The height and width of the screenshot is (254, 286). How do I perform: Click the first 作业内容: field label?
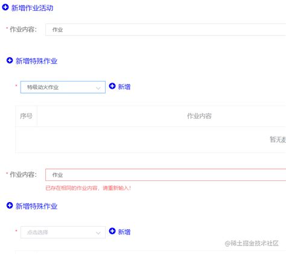click(x=23, y=30)
